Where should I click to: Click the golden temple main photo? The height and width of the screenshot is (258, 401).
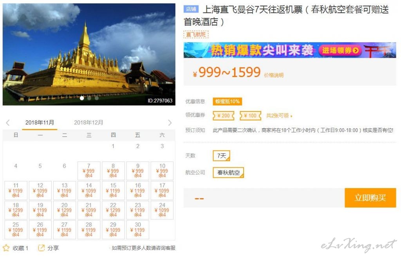tap(89, 54)
